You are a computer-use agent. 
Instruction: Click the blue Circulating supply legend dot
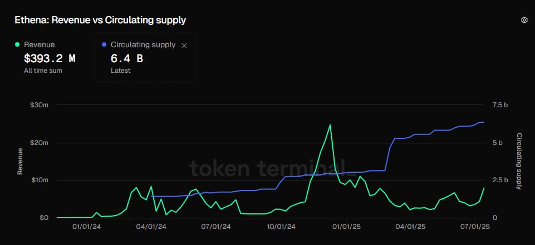click(x=104, y=44)
